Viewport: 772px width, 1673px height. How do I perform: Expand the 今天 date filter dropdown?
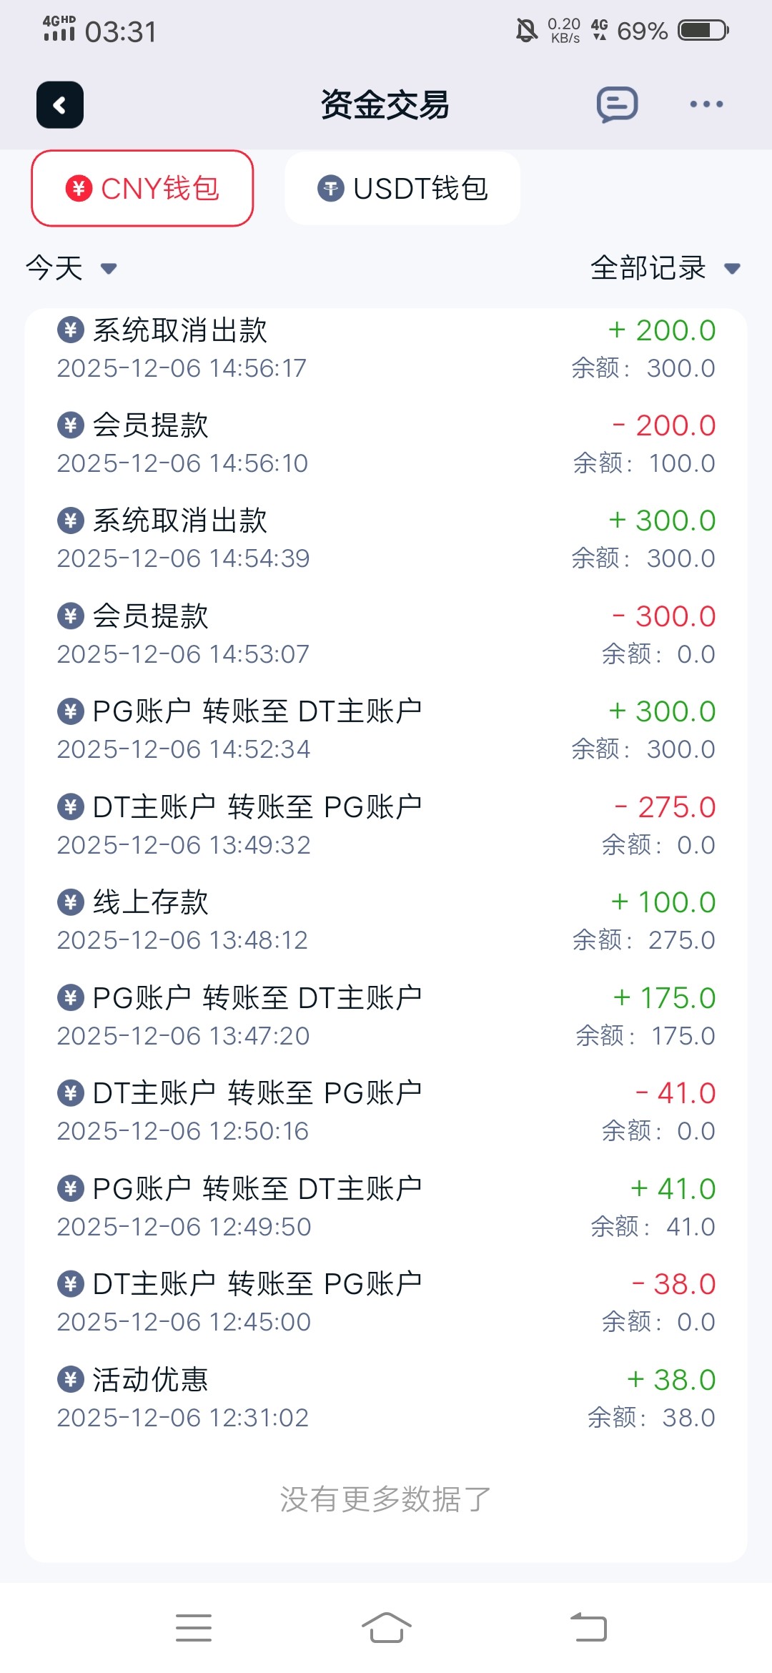coord(71,269)
